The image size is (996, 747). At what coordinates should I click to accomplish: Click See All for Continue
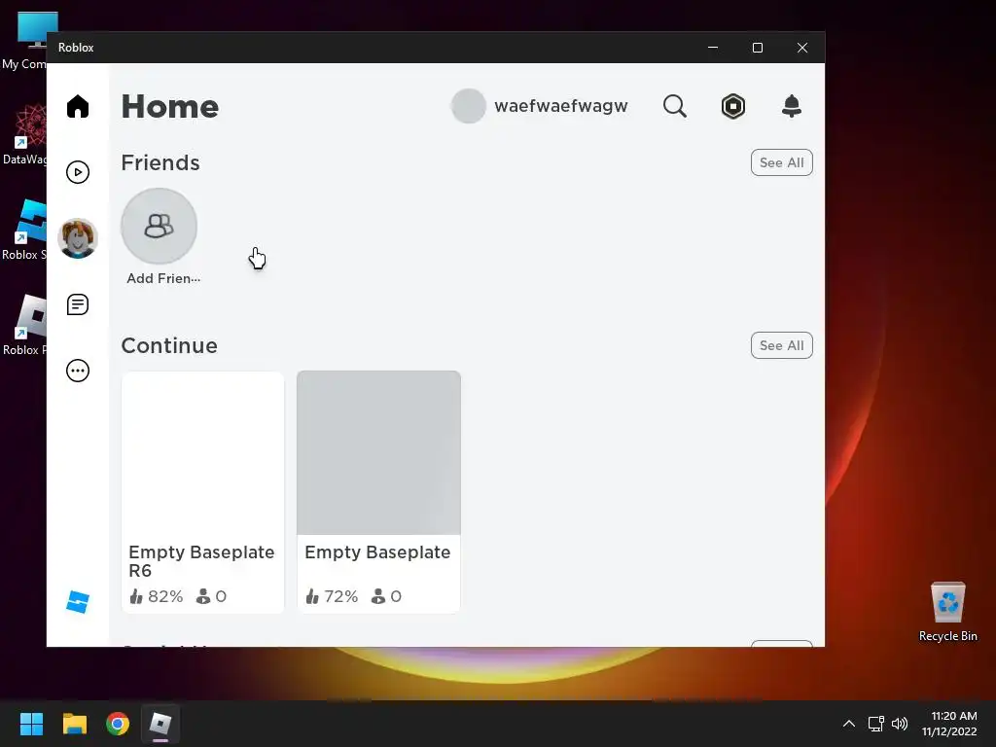point(781,345)
